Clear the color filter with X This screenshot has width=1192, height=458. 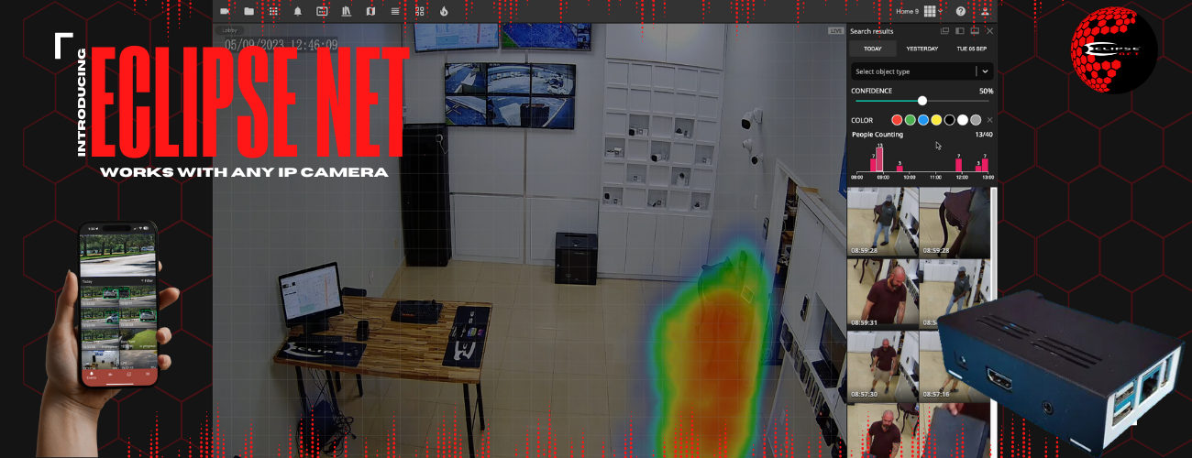pos(989,120)
